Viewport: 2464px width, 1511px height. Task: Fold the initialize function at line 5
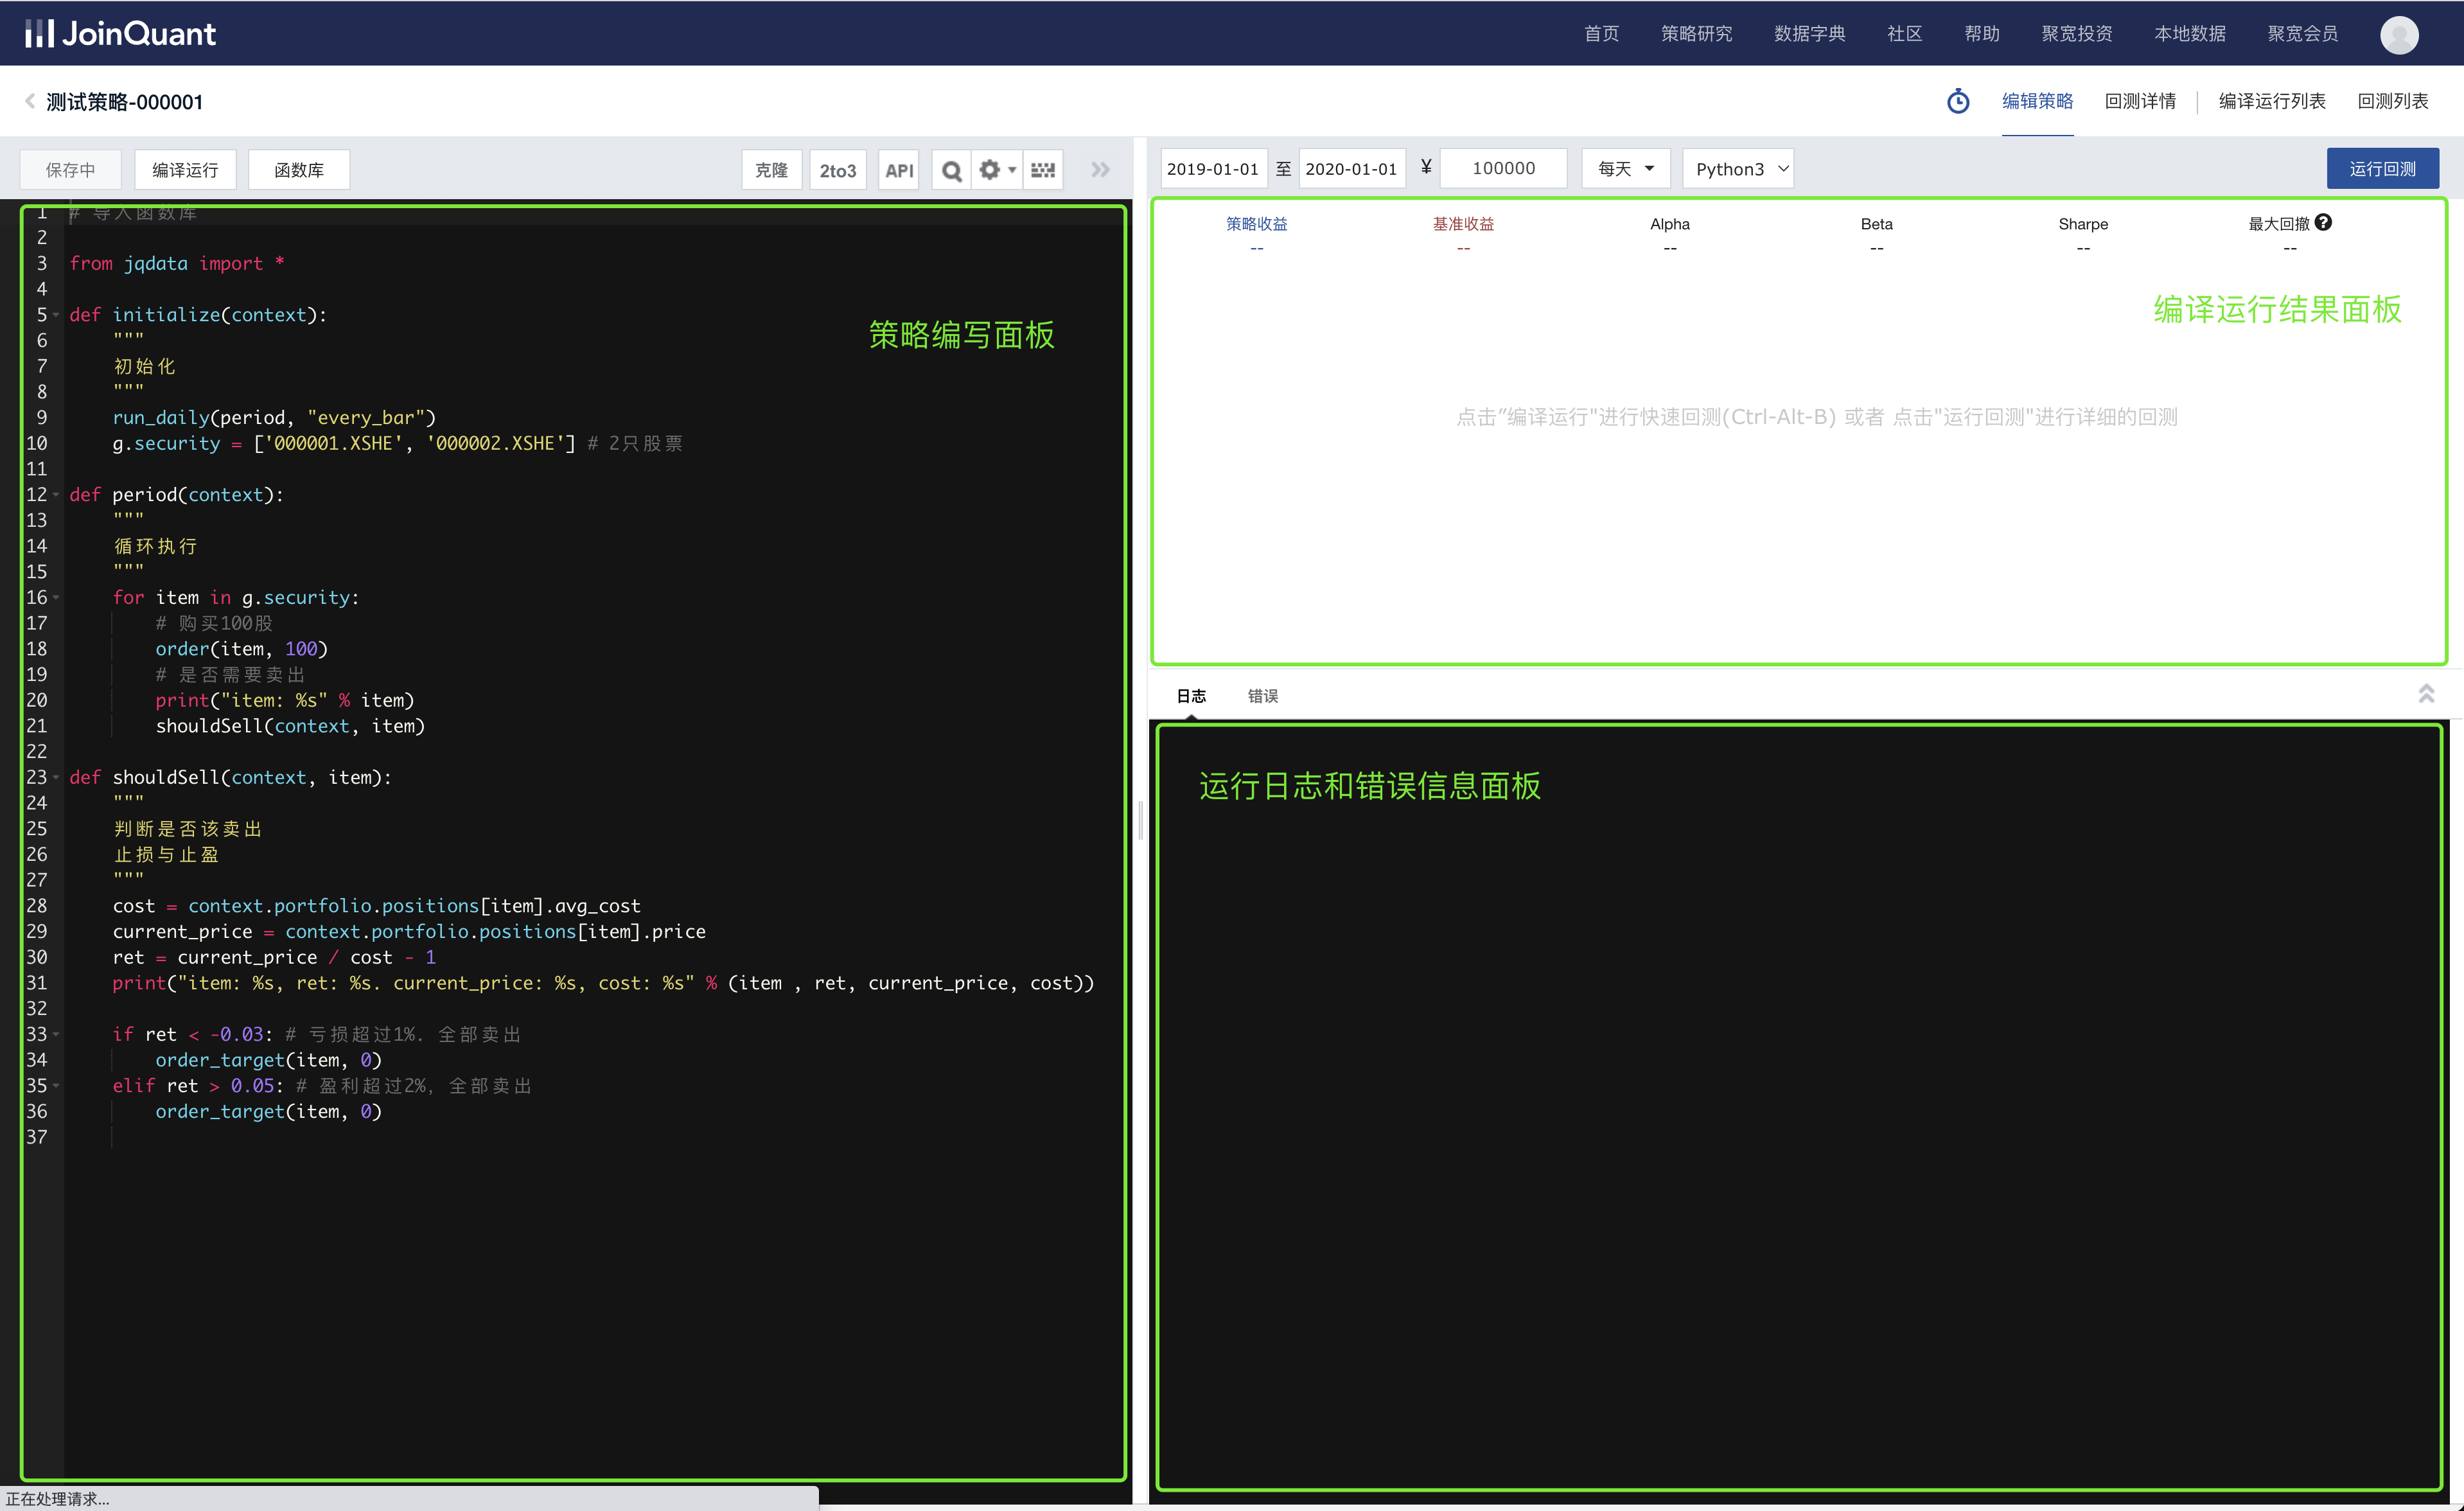coord(56,315)
